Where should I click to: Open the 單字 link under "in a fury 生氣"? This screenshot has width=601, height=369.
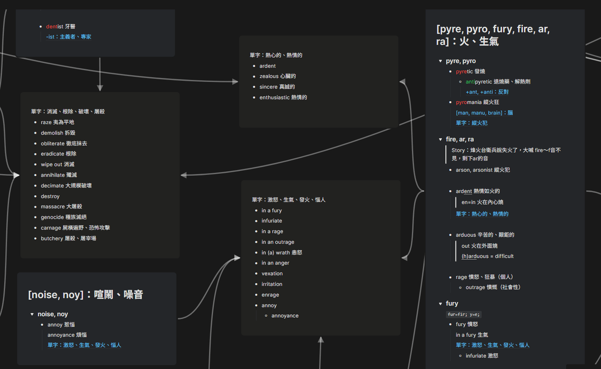492,345
